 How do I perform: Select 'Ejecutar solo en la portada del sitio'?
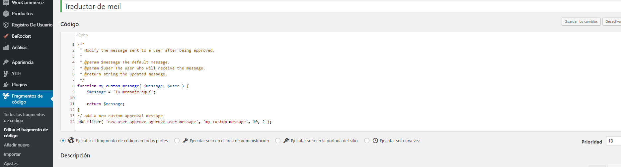click(278, 141)
